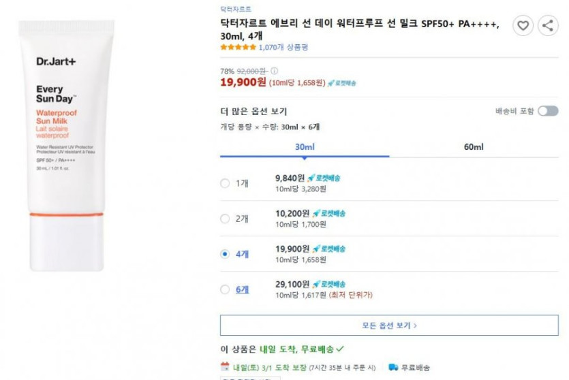The height and width of the screenshot is (380, 569).
Task: Choose the 6개 quantity radio option
Action: (225, 289)
